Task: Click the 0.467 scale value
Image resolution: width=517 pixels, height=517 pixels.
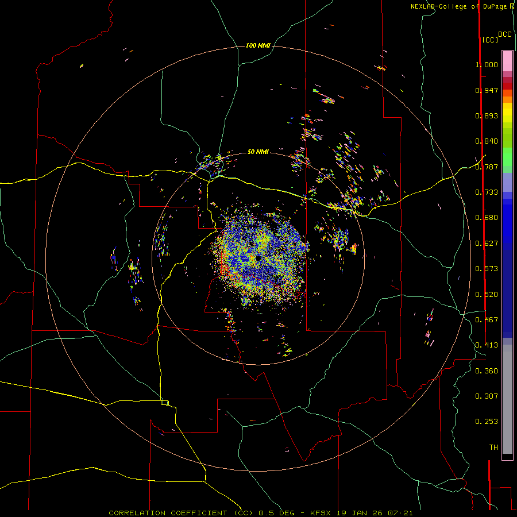Action: tap(487, 320)
